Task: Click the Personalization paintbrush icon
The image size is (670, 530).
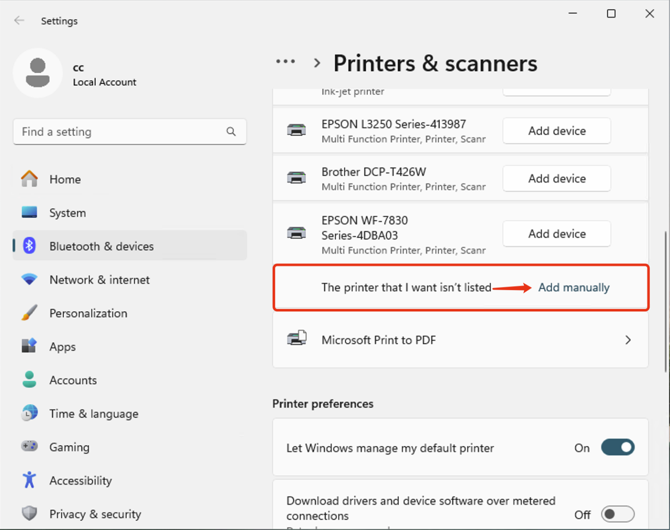Action: tap(29, 313)
